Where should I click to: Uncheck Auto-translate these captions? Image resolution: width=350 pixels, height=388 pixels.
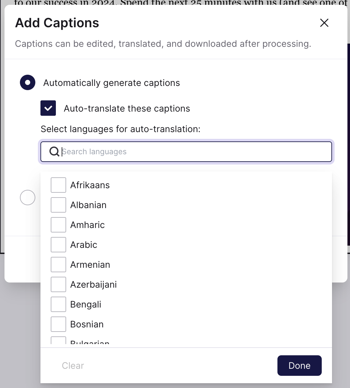[x=48, y=108]
